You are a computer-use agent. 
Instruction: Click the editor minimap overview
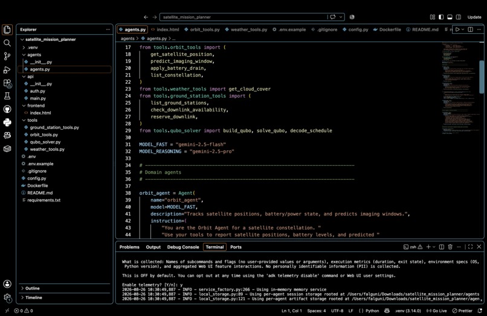point(460,89)
